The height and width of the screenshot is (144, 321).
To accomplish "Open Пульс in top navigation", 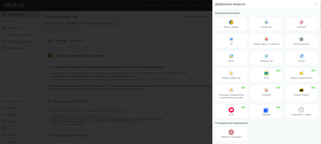I will [x=134, y=5].
